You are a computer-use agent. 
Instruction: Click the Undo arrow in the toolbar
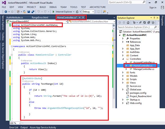(x=39, y=12)
